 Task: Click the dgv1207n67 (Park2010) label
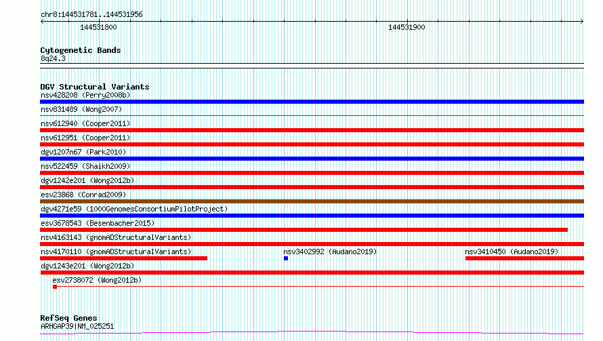pyautogui.click(x=83, y=152)
